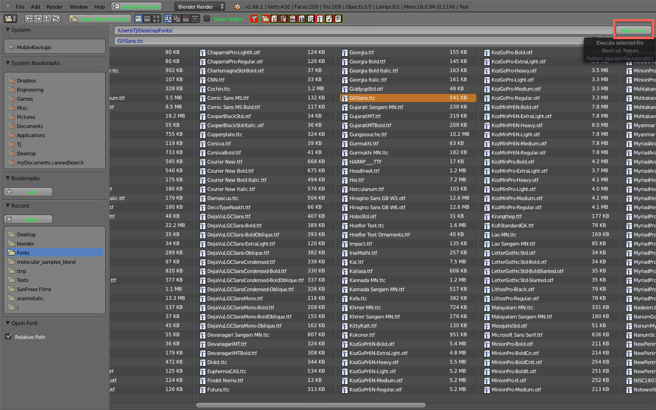Open Engineering system bookmark
The width and height of the screenshot is (656, 410).
pos(30,90)
